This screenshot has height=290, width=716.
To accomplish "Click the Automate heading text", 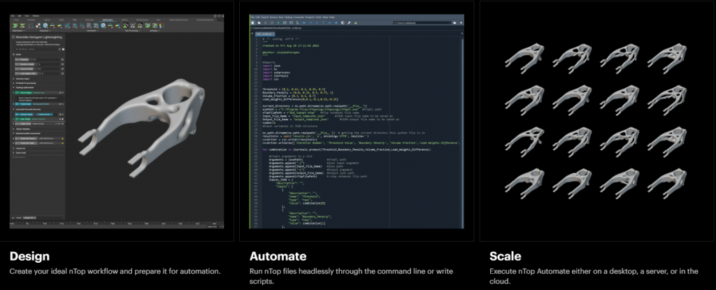I will click(278, 256).
